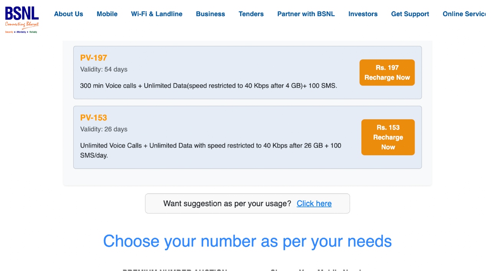
Task: Follow the Click here suggestion link
Action: (x=314, y=204)
